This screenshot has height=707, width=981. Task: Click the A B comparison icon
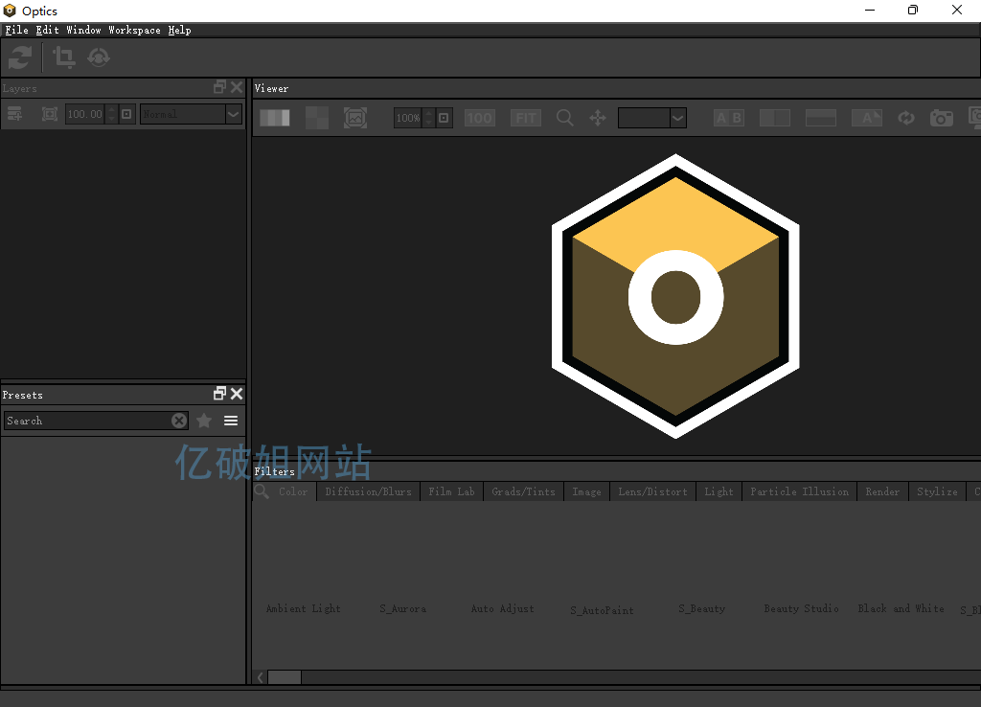729,118
